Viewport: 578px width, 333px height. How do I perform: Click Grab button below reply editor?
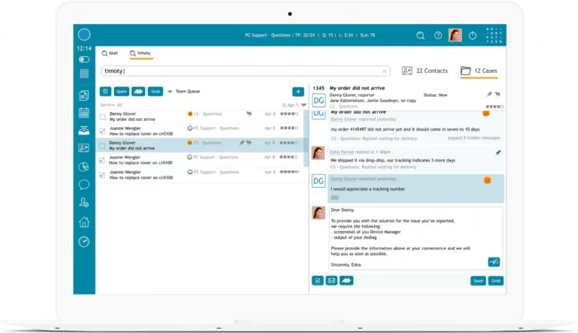click(496, 280)
